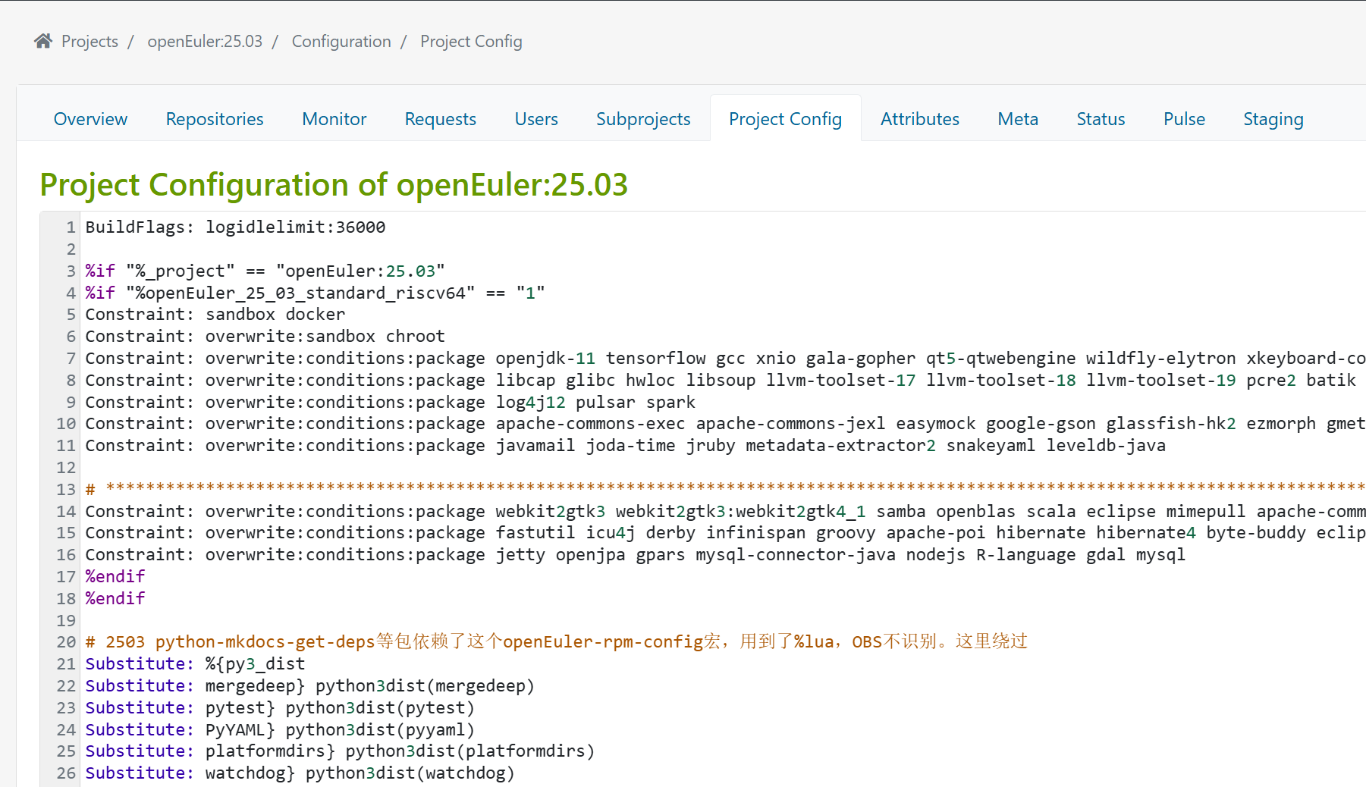
Task: Switch to the Overview tab
Action: click(x=90, y=119)
